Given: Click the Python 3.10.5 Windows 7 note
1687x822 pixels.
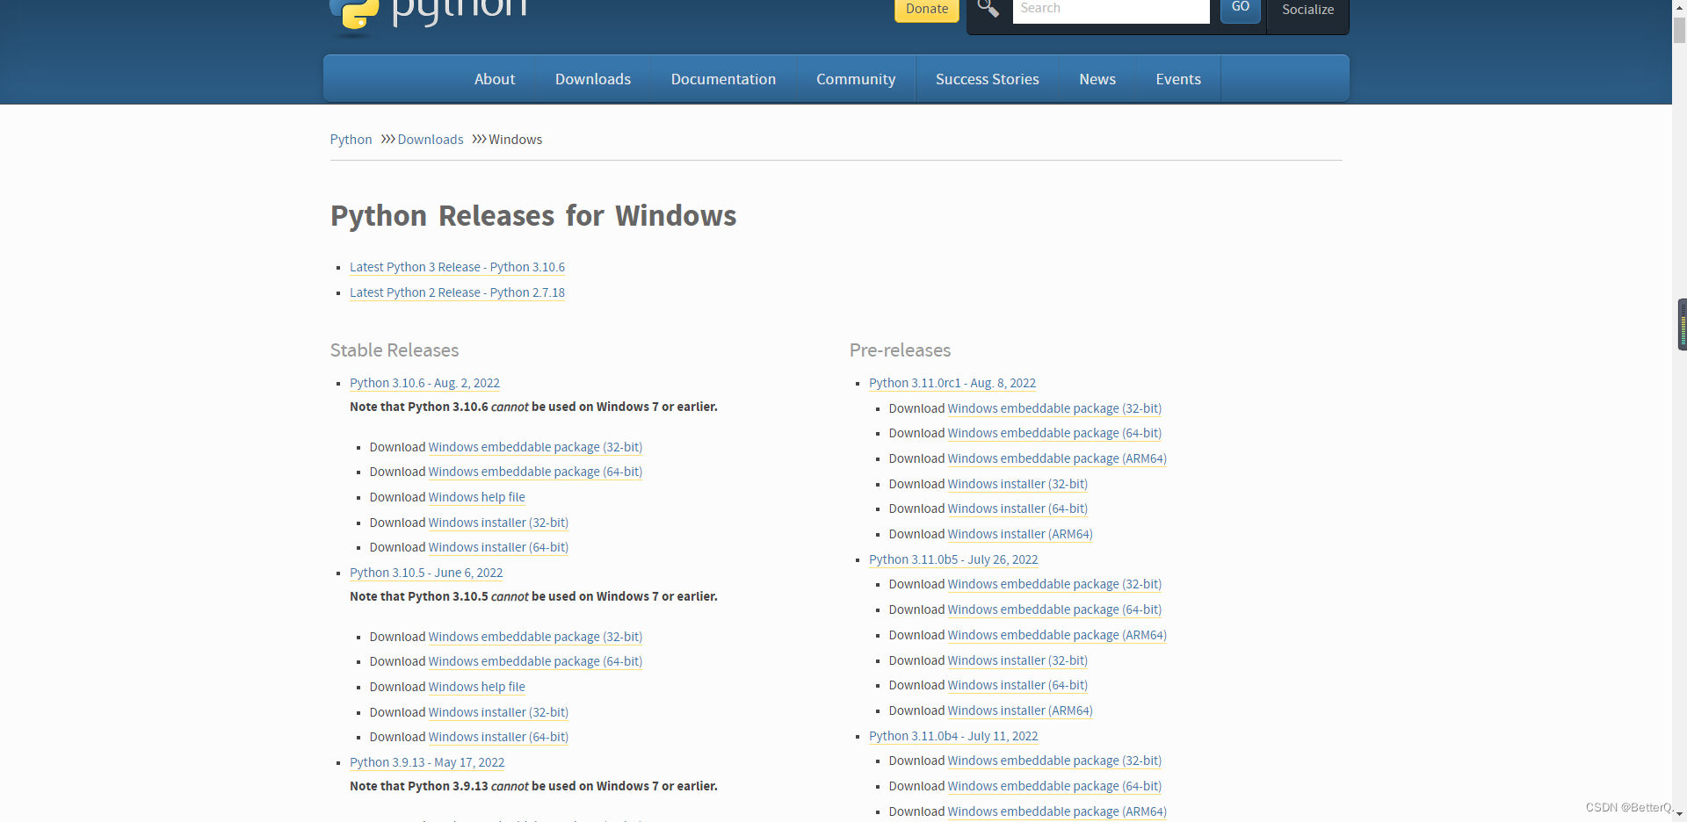Looking at the screenshot, I should point(533,596).
